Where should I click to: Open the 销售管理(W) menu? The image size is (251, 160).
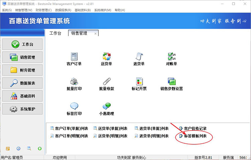pos(24,10)
